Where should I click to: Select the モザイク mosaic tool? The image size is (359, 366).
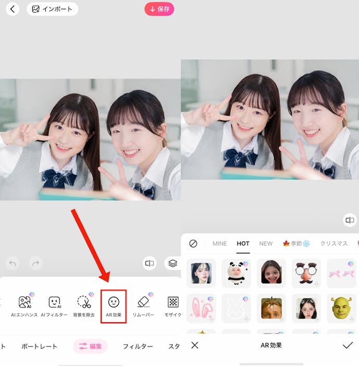(173, 306)
